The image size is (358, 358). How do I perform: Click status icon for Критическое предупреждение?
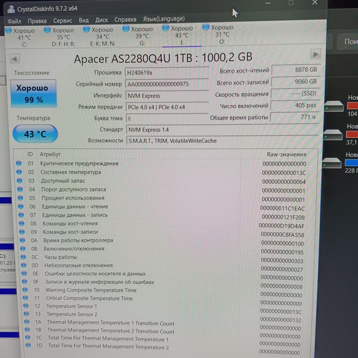(19, 163)
